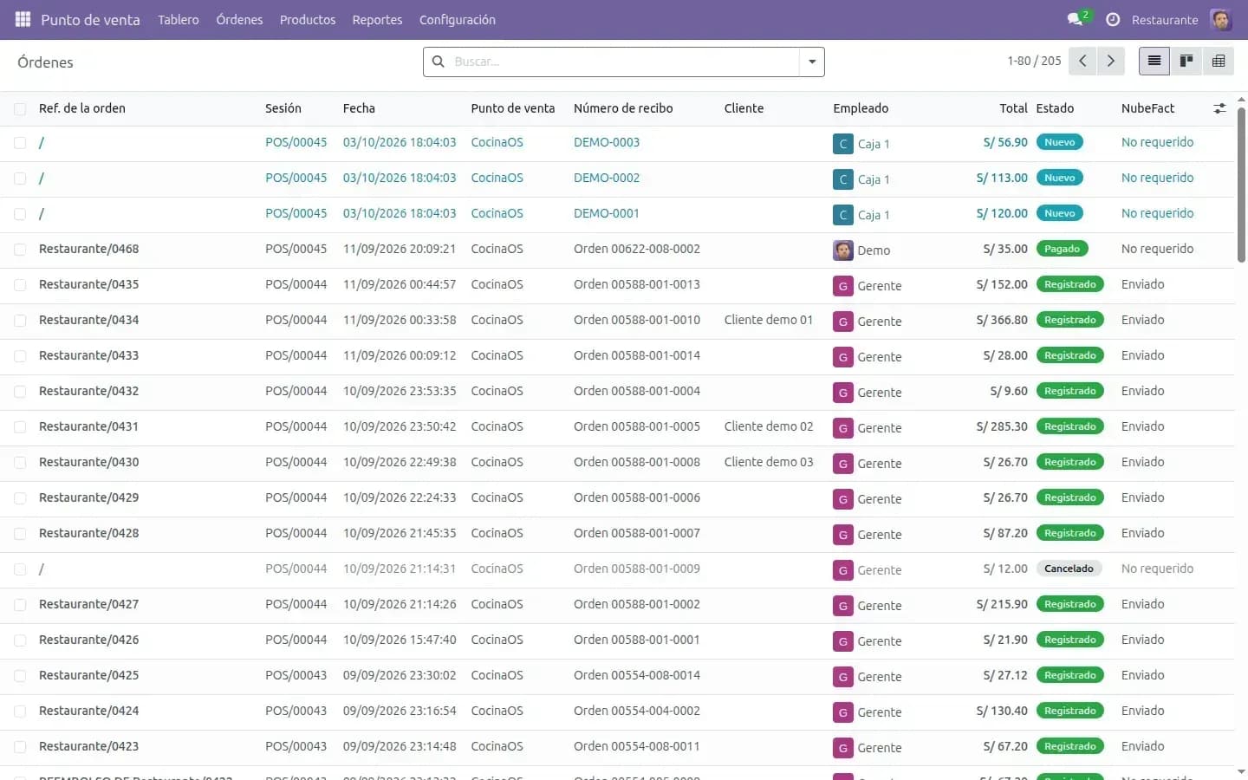Open the conversations chat bubble icon
The height and width of the screenshot is (780, 1248).
[1076, 19]
